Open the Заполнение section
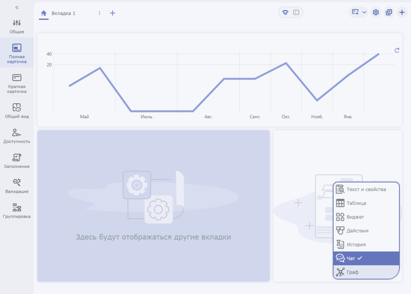411x294 pixels. [17, 161]
